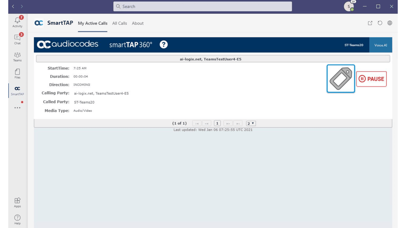Click the (1 of 1) page indicator

[x=180, y=123]
